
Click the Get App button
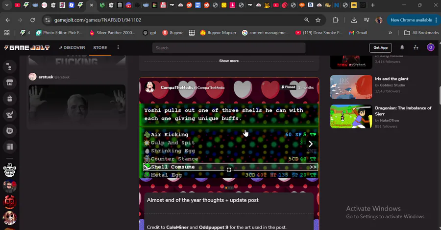point(380,48)
